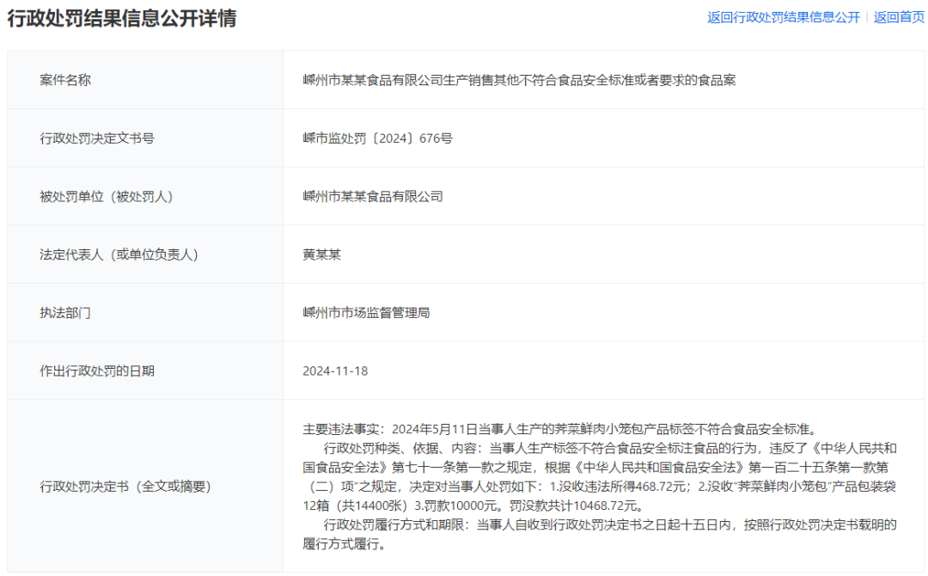Image resolution: width=928 pixels, height=576 pixels.
Task: Select the 执法部门 label cell
Action: tap(65, 313)
